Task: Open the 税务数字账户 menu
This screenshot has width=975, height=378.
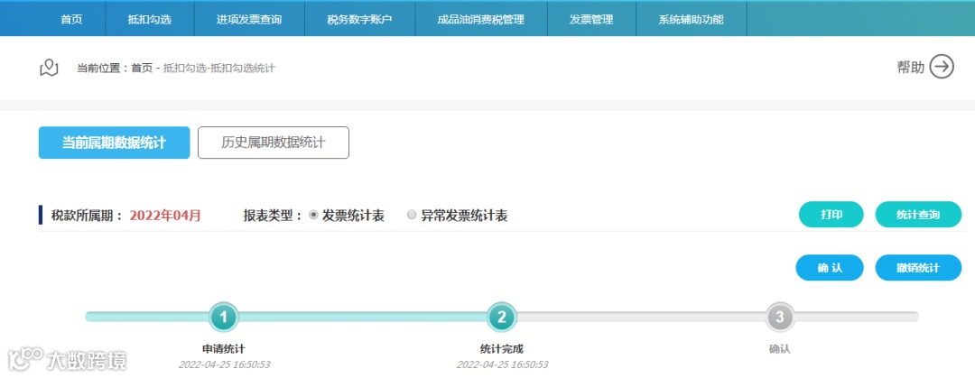Action: click(x=359, y=19)
